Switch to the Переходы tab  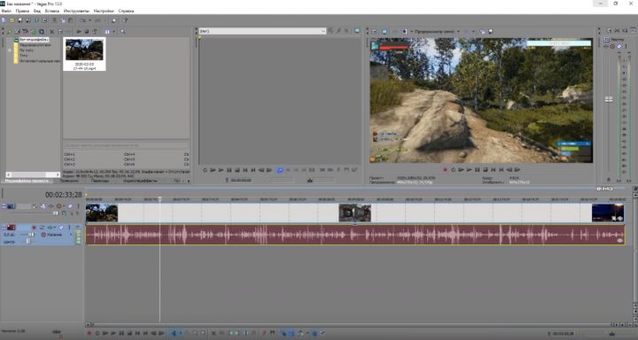click(x=100, y=181)
